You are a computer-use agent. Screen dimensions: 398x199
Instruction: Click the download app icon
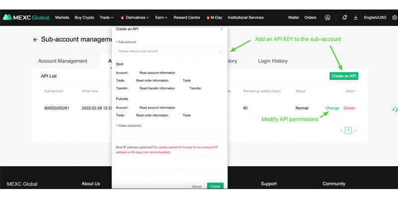point(356,17)
